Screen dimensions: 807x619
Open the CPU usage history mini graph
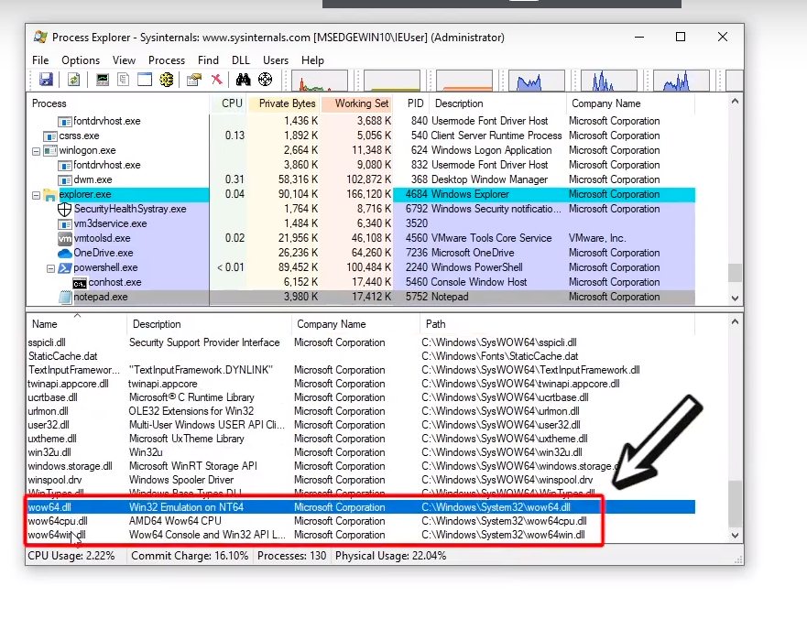click(x=320, y=81)
